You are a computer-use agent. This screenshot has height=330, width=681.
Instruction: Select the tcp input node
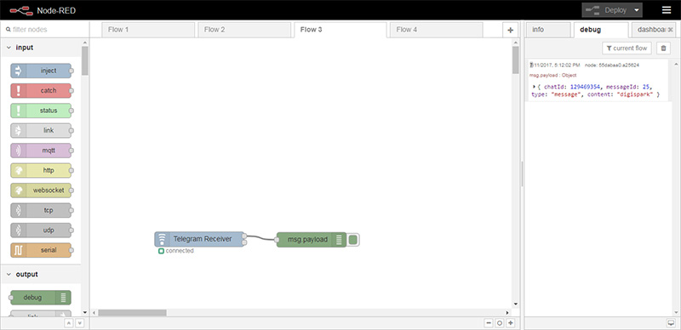coord(41,211)
